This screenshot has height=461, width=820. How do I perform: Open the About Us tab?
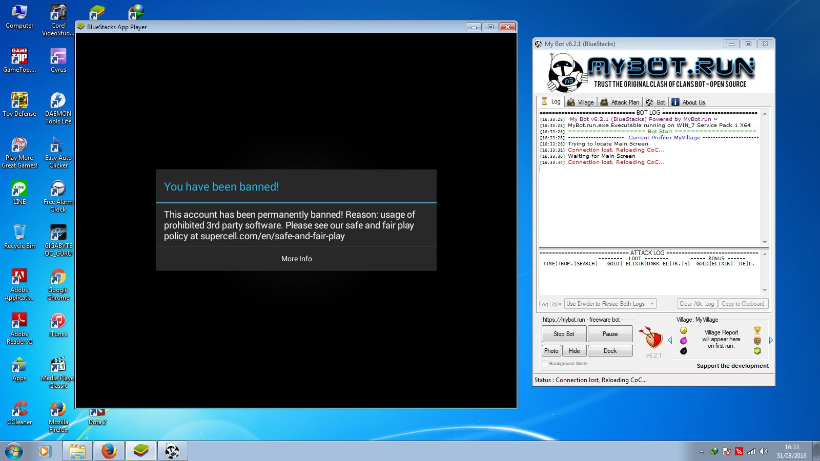tap(688, 102)
